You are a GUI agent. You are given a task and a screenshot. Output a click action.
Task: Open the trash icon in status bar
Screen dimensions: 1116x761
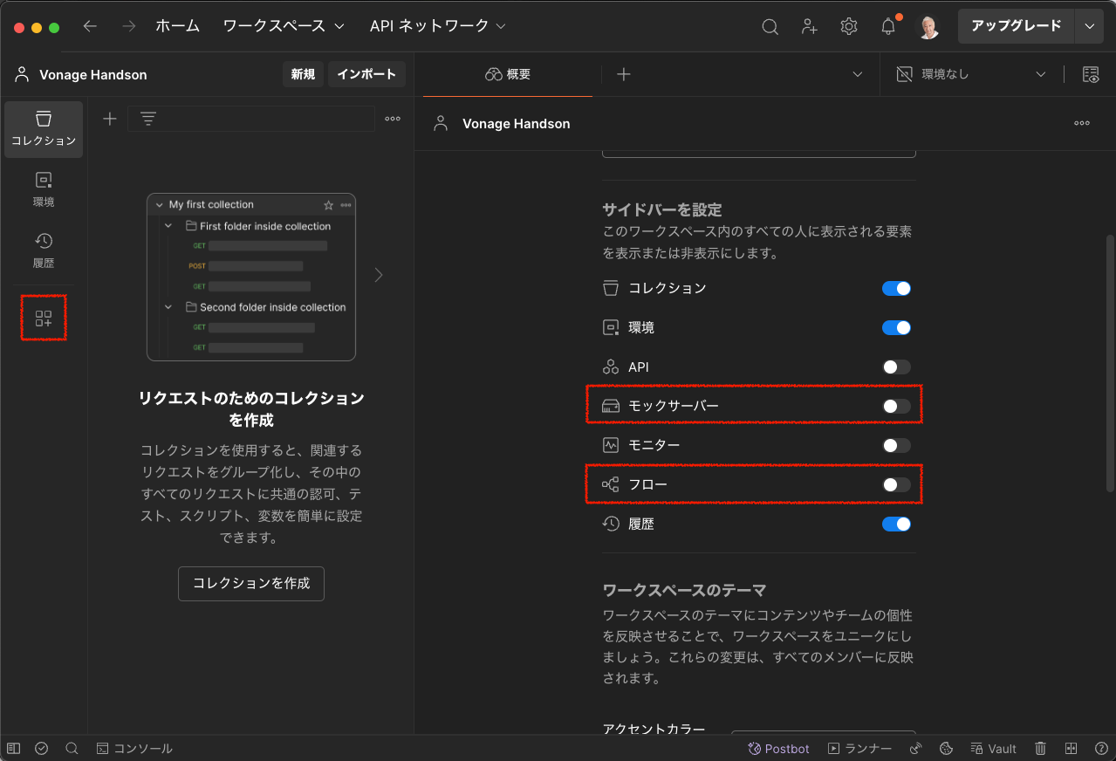[1041, 749]
